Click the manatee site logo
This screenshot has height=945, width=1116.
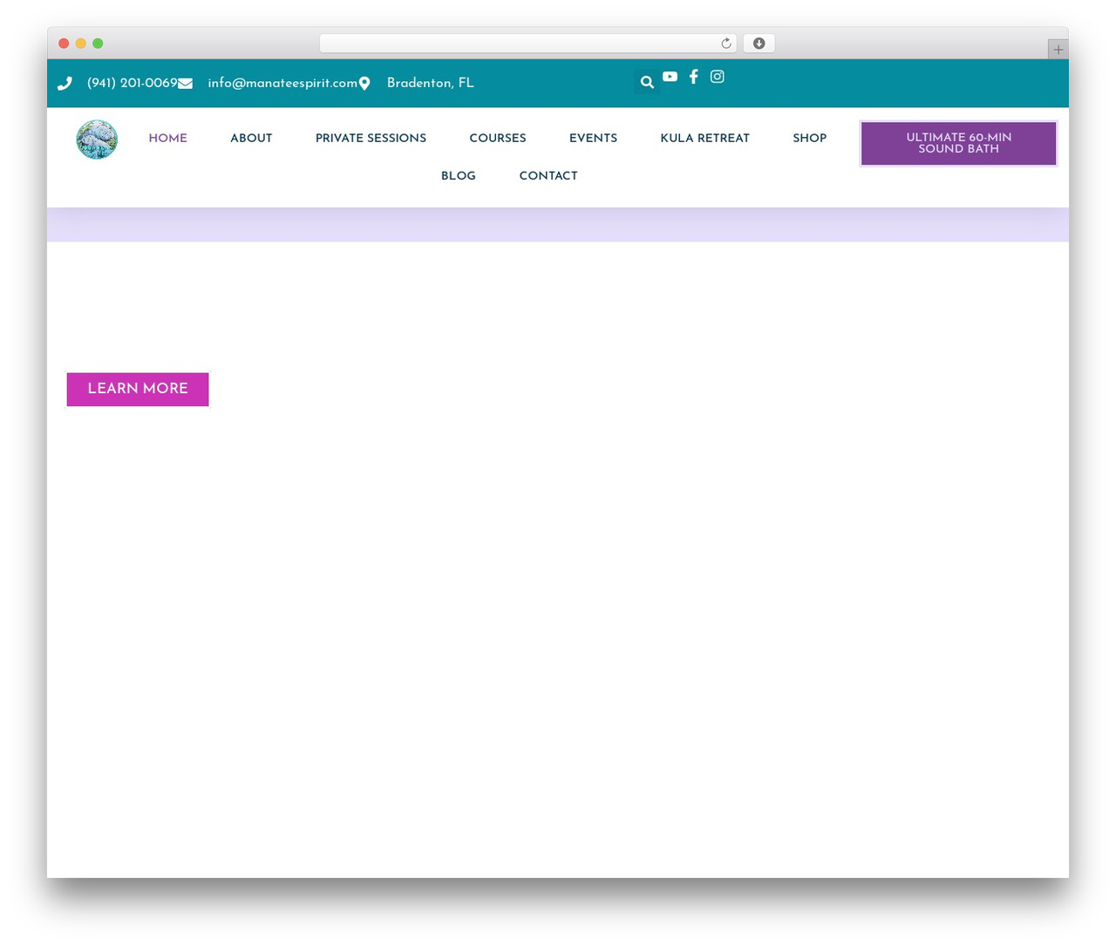tap(97, 139)
